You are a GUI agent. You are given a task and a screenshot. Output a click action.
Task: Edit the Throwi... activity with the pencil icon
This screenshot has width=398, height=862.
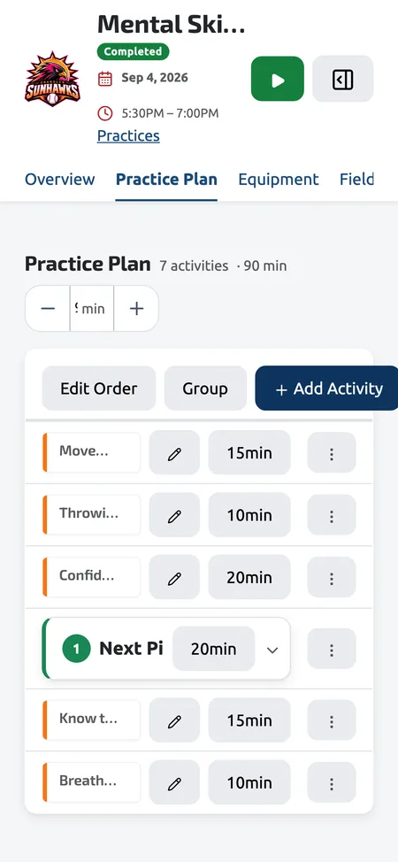tap(174, 515)
